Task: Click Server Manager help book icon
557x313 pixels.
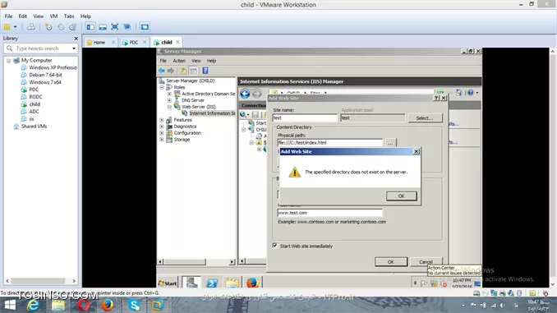Action: coord(205,71)
